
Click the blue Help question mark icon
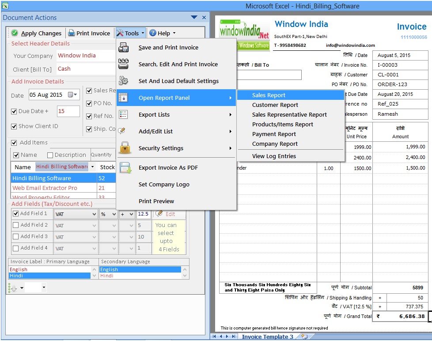153,33
